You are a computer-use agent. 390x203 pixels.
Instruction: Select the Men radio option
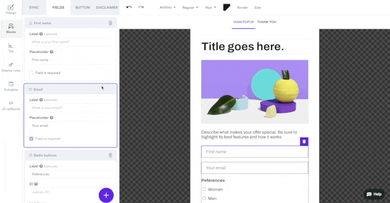pyautogui.click(x=204, y=198)
